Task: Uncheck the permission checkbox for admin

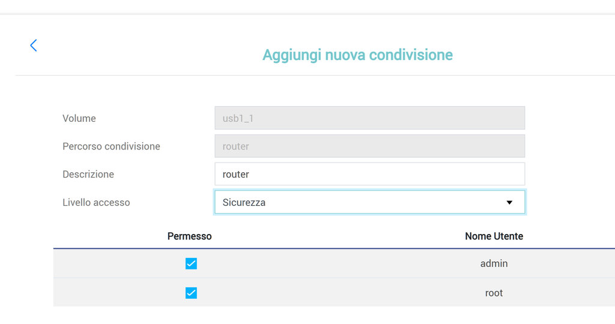Action: (191, 263)
